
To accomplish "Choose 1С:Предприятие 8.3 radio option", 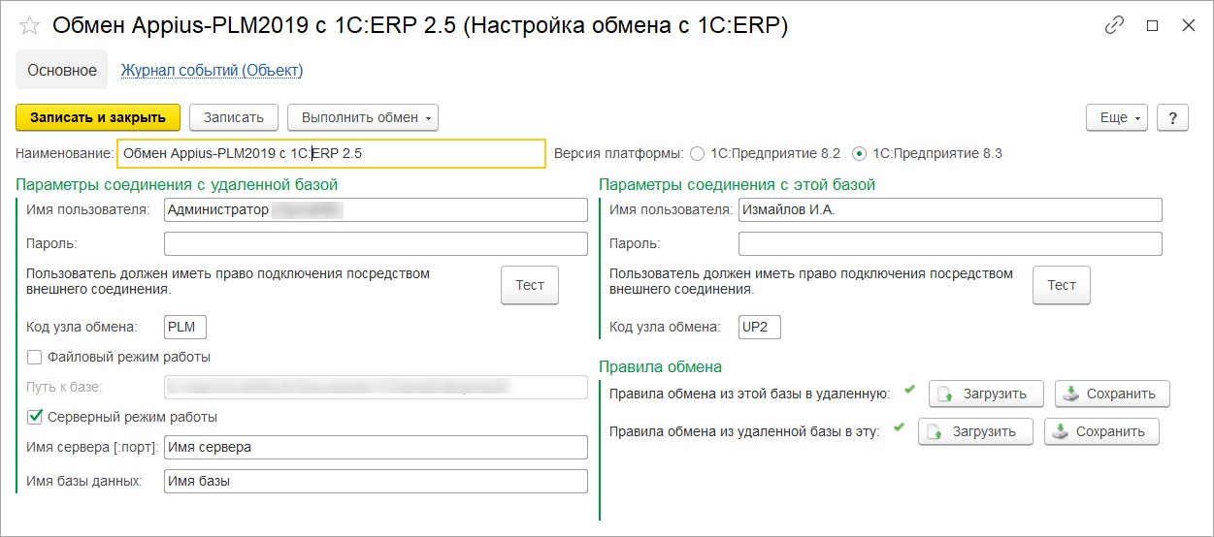I will pyautogui.click(x=859, y=153).
